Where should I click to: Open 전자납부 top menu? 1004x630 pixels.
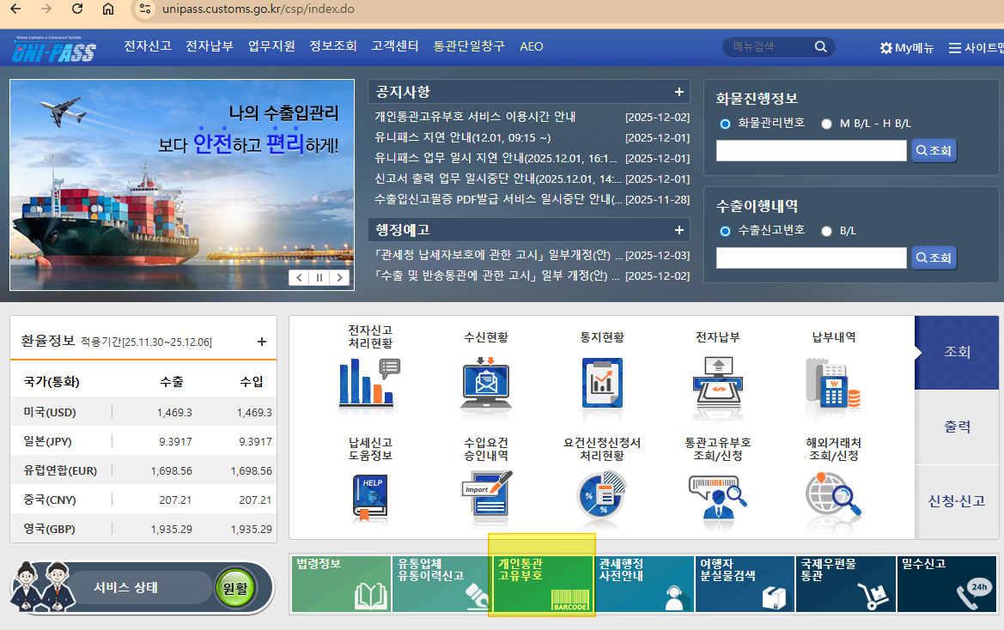click(210, 46)
